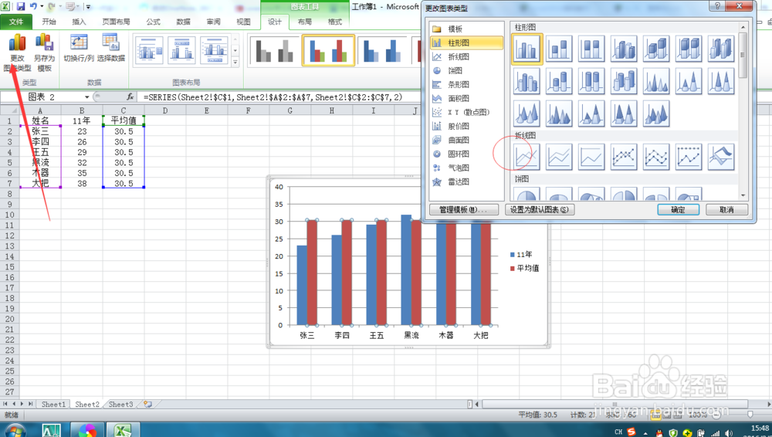
Task: Select the blue-red-green chart style swatch
Action: coord(328,50)
